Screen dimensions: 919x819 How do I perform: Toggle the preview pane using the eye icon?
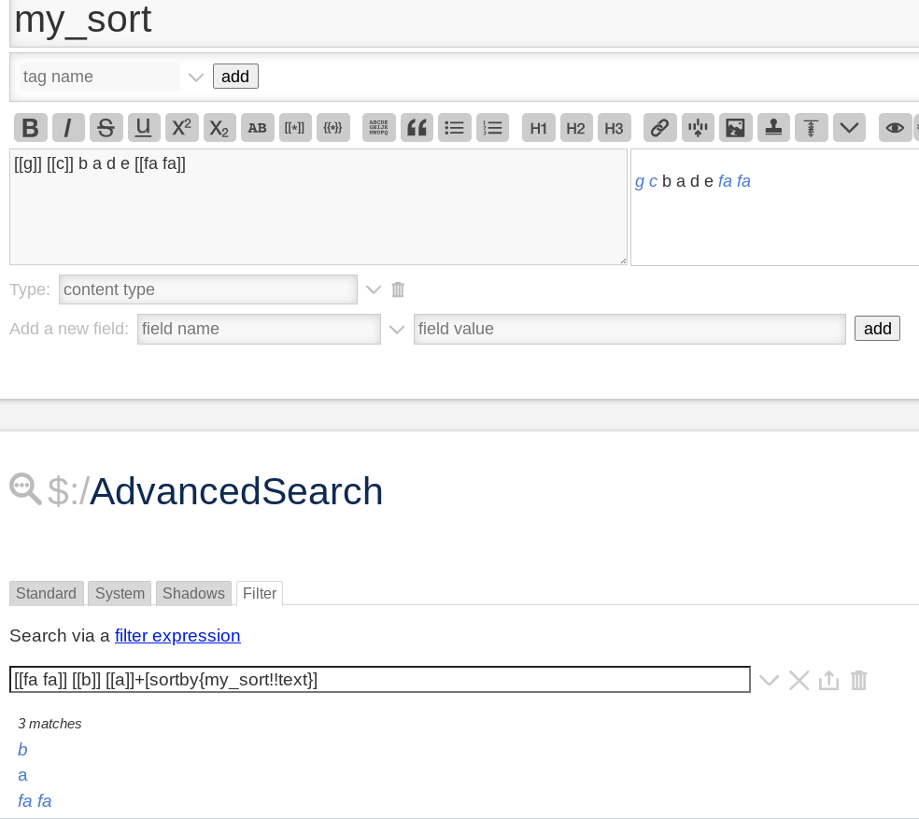[894, 128]
